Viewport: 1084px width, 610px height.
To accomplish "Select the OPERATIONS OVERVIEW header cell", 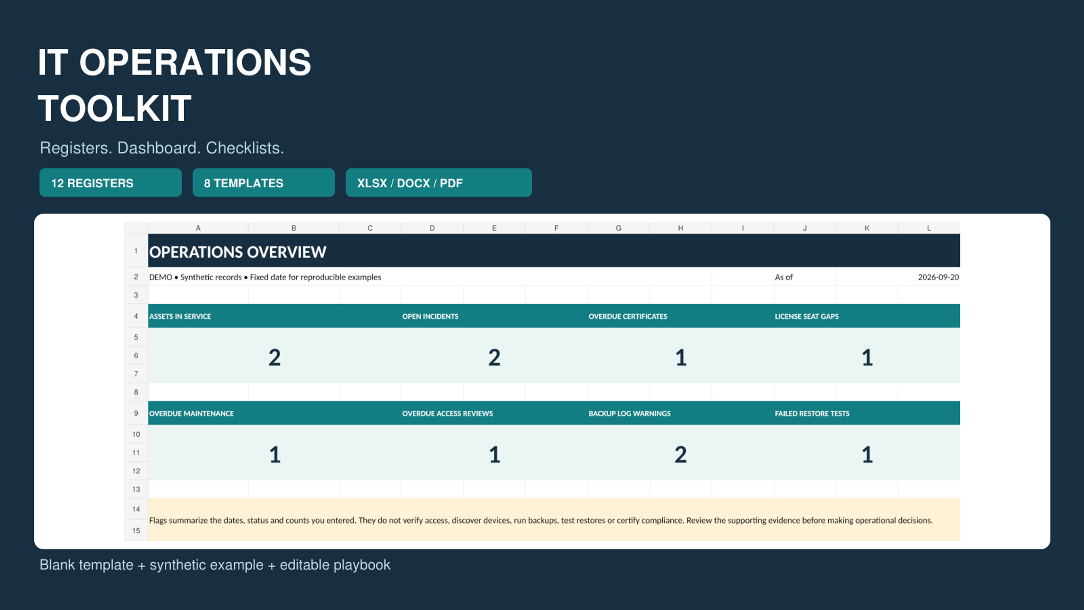I will coord(554,251).
